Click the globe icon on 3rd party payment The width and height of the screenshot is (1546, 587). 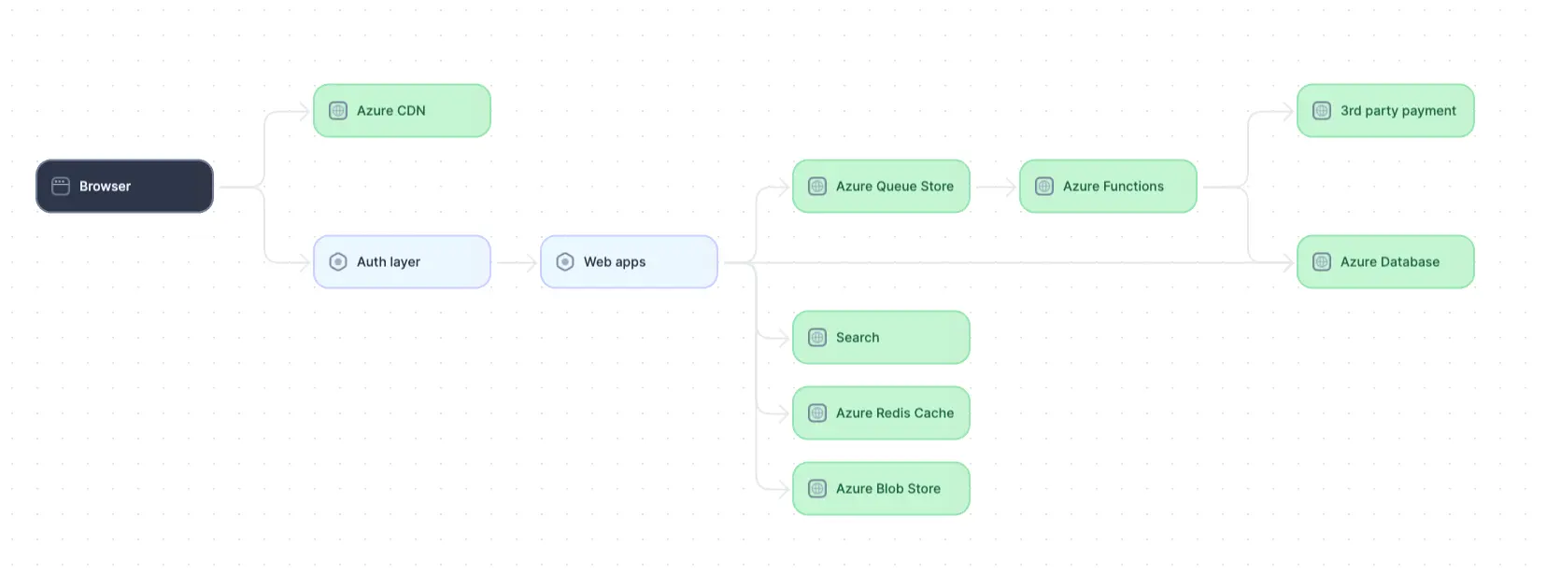click(1322, 111)
